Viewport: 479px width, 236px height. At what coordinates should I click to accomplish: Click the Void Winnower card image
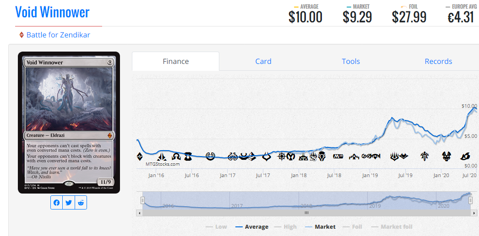pos(69,122)
